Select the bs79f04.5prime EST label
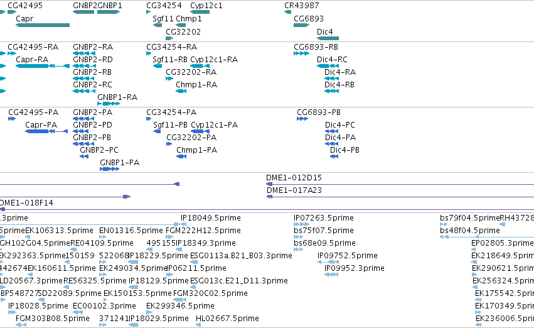 pos(469,218)
